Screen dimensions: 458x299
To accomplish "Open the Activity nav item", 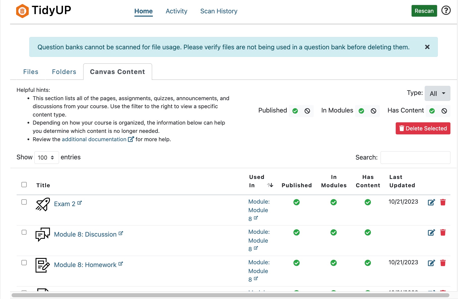I will (177, 11).
